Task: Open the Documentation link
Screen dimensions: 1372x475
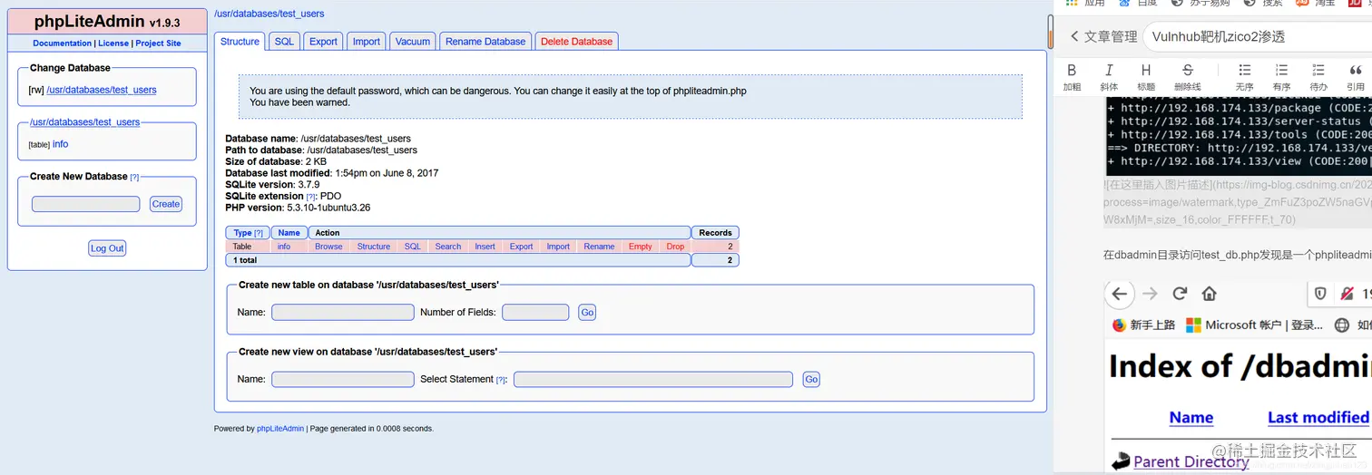Action: (x=63, y=44)
